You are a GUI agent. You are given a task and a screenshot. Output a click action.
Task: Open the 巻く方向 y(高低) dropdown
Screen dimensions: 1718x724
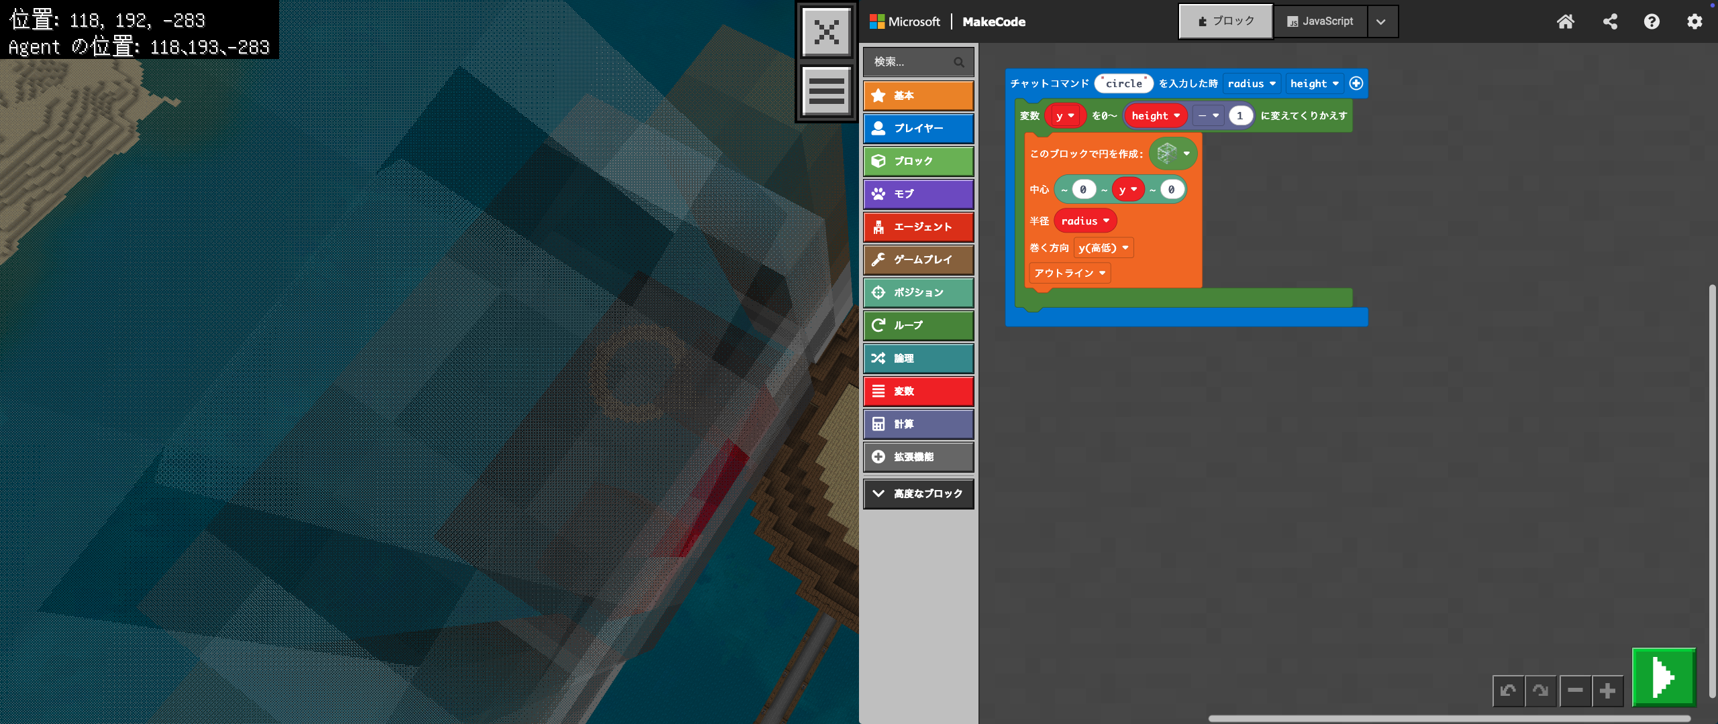(1103, 248)
